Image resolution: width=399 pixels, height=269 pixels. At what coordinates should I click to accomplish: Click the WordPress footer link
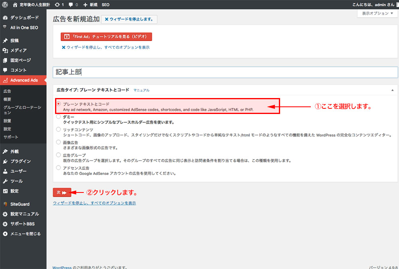point(62,267)
